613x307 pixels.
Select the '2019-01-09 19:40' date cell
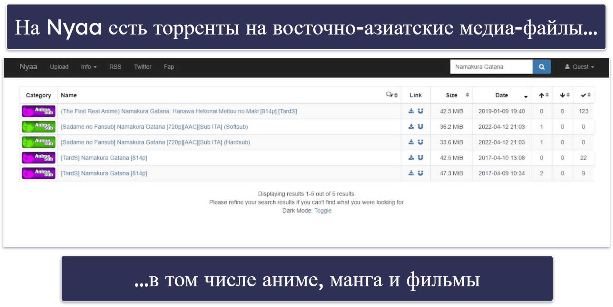coord(502,111)
